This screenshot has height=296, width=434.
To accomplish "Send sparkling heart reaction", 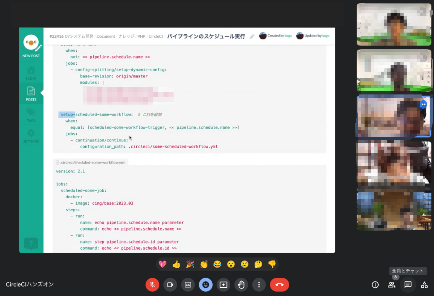I will [163, 264].
